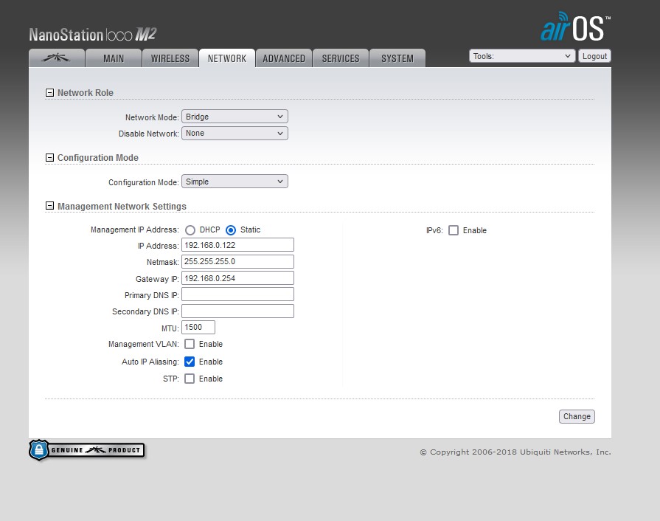Click the Change button
This screenshot has width=660, height=521.
pyautogui.click(x=577, y=416)
